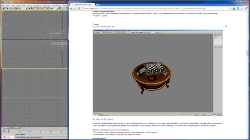The width and height of the screenshot is (250, 140).
Task: Activate the Select Object arrow tool
Action: point(29,9)
